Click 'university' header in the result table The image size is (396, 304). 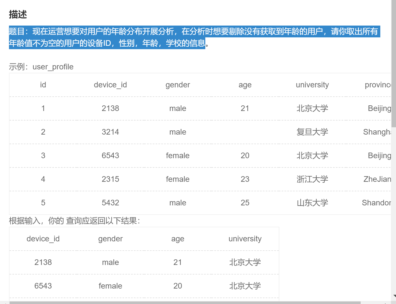(245, 239)
